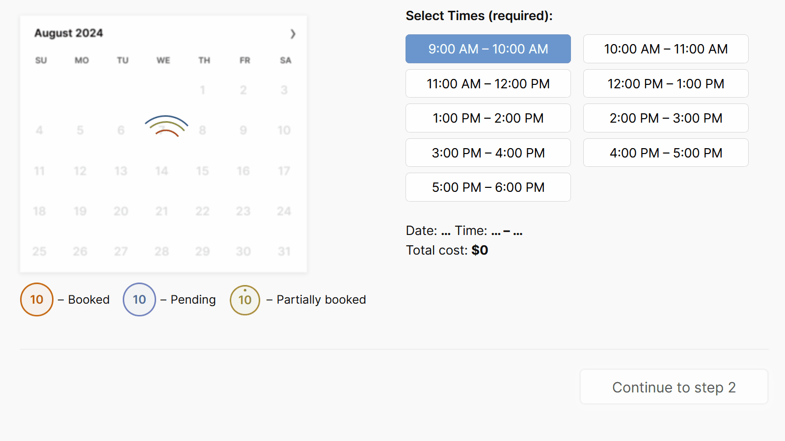Pick August 22 in the calendar
Viewport: 785px width, 441px height.
pos(202,211)
